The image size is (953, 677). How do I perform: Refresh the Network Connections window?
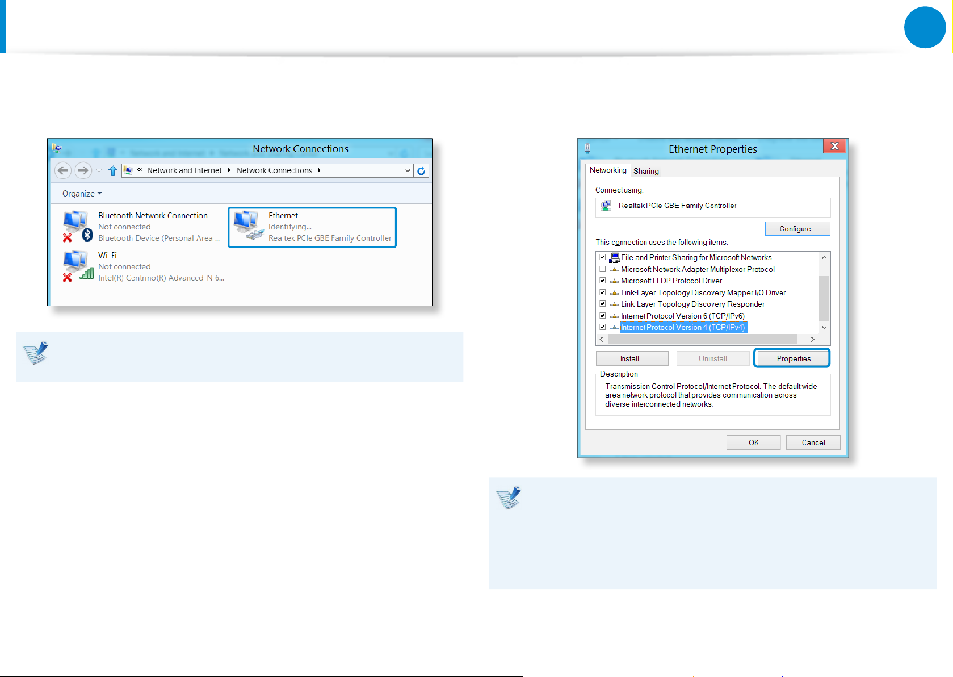[x=421, y=171]
